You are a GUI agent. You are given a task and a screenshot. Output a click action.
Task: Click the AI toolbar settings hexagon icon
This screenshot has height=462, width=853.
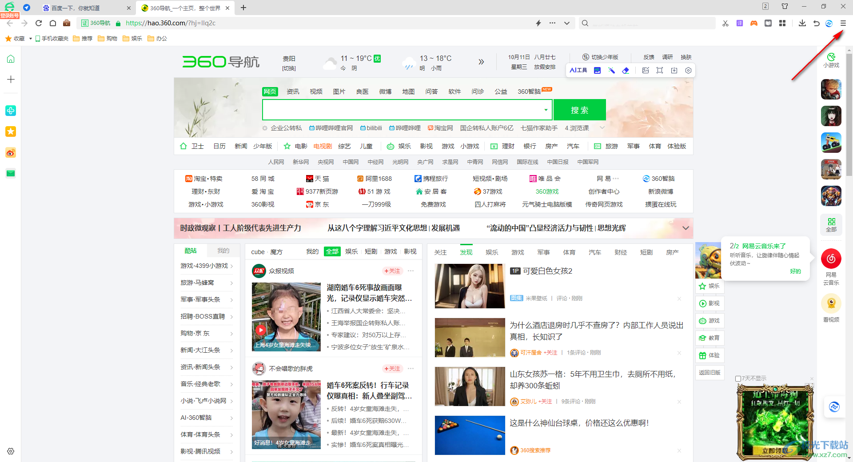(688, 70)
